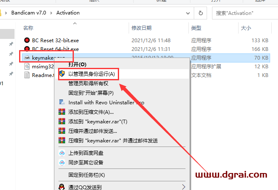Click the admin shield icon in context menu
Image resolution: width=278 pixels, height=190 pixels.
pyautogui.click(x=62, y=74)
